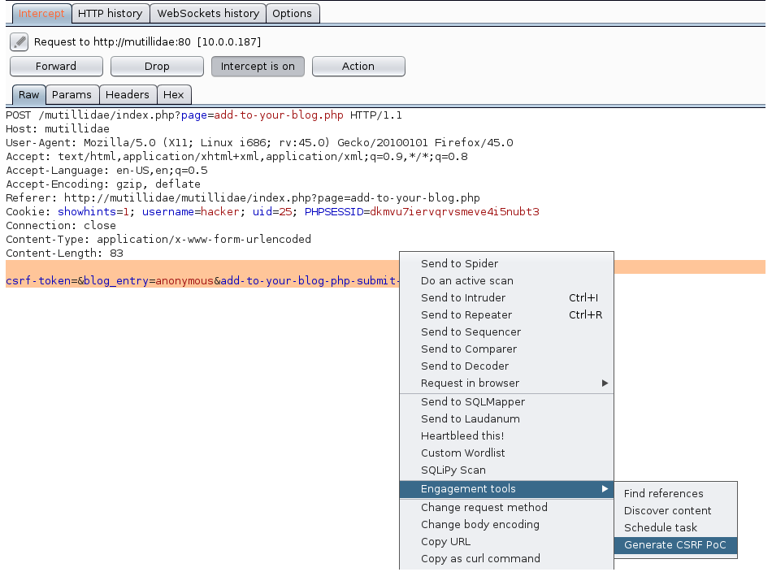Select the Params view tab
Screen dimensions: 772x585
click(72, 95)
